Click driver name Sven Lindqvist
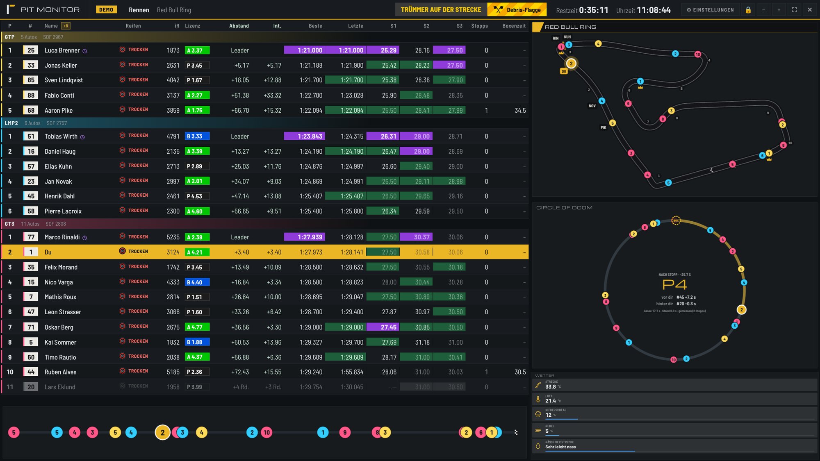 [64, 80]
